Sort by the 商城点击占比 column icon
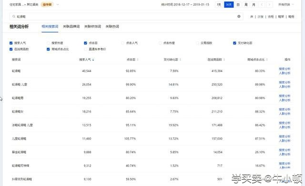 click(267, 60)
